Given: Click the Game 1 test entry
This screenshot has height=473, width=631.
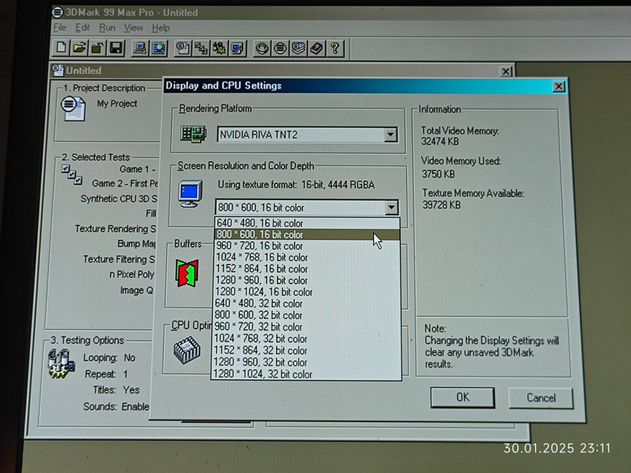Looking at the screenshot, I should tap(137, 169).
